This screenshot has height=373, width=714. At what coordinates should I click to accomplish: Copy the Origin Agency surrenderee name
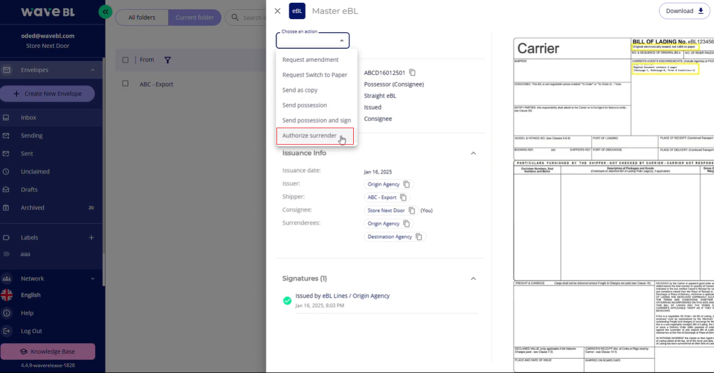[x=406, y=223]
